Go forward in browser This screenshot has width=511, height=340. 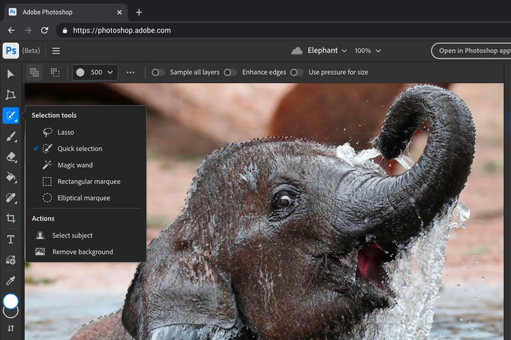[x=28, y=30]
